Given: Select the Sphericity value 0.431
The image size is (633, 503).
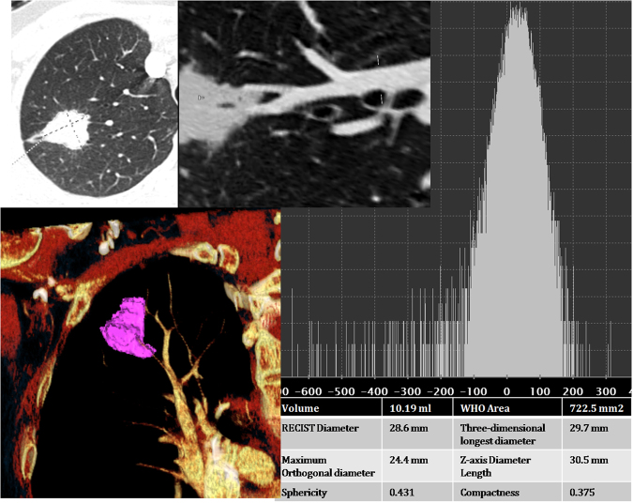Looking at the screenshot, I should 403,492.
